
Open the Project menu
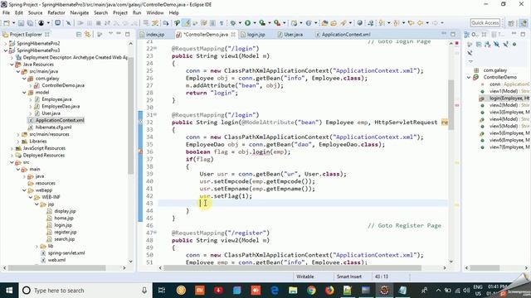coord(120,13)
